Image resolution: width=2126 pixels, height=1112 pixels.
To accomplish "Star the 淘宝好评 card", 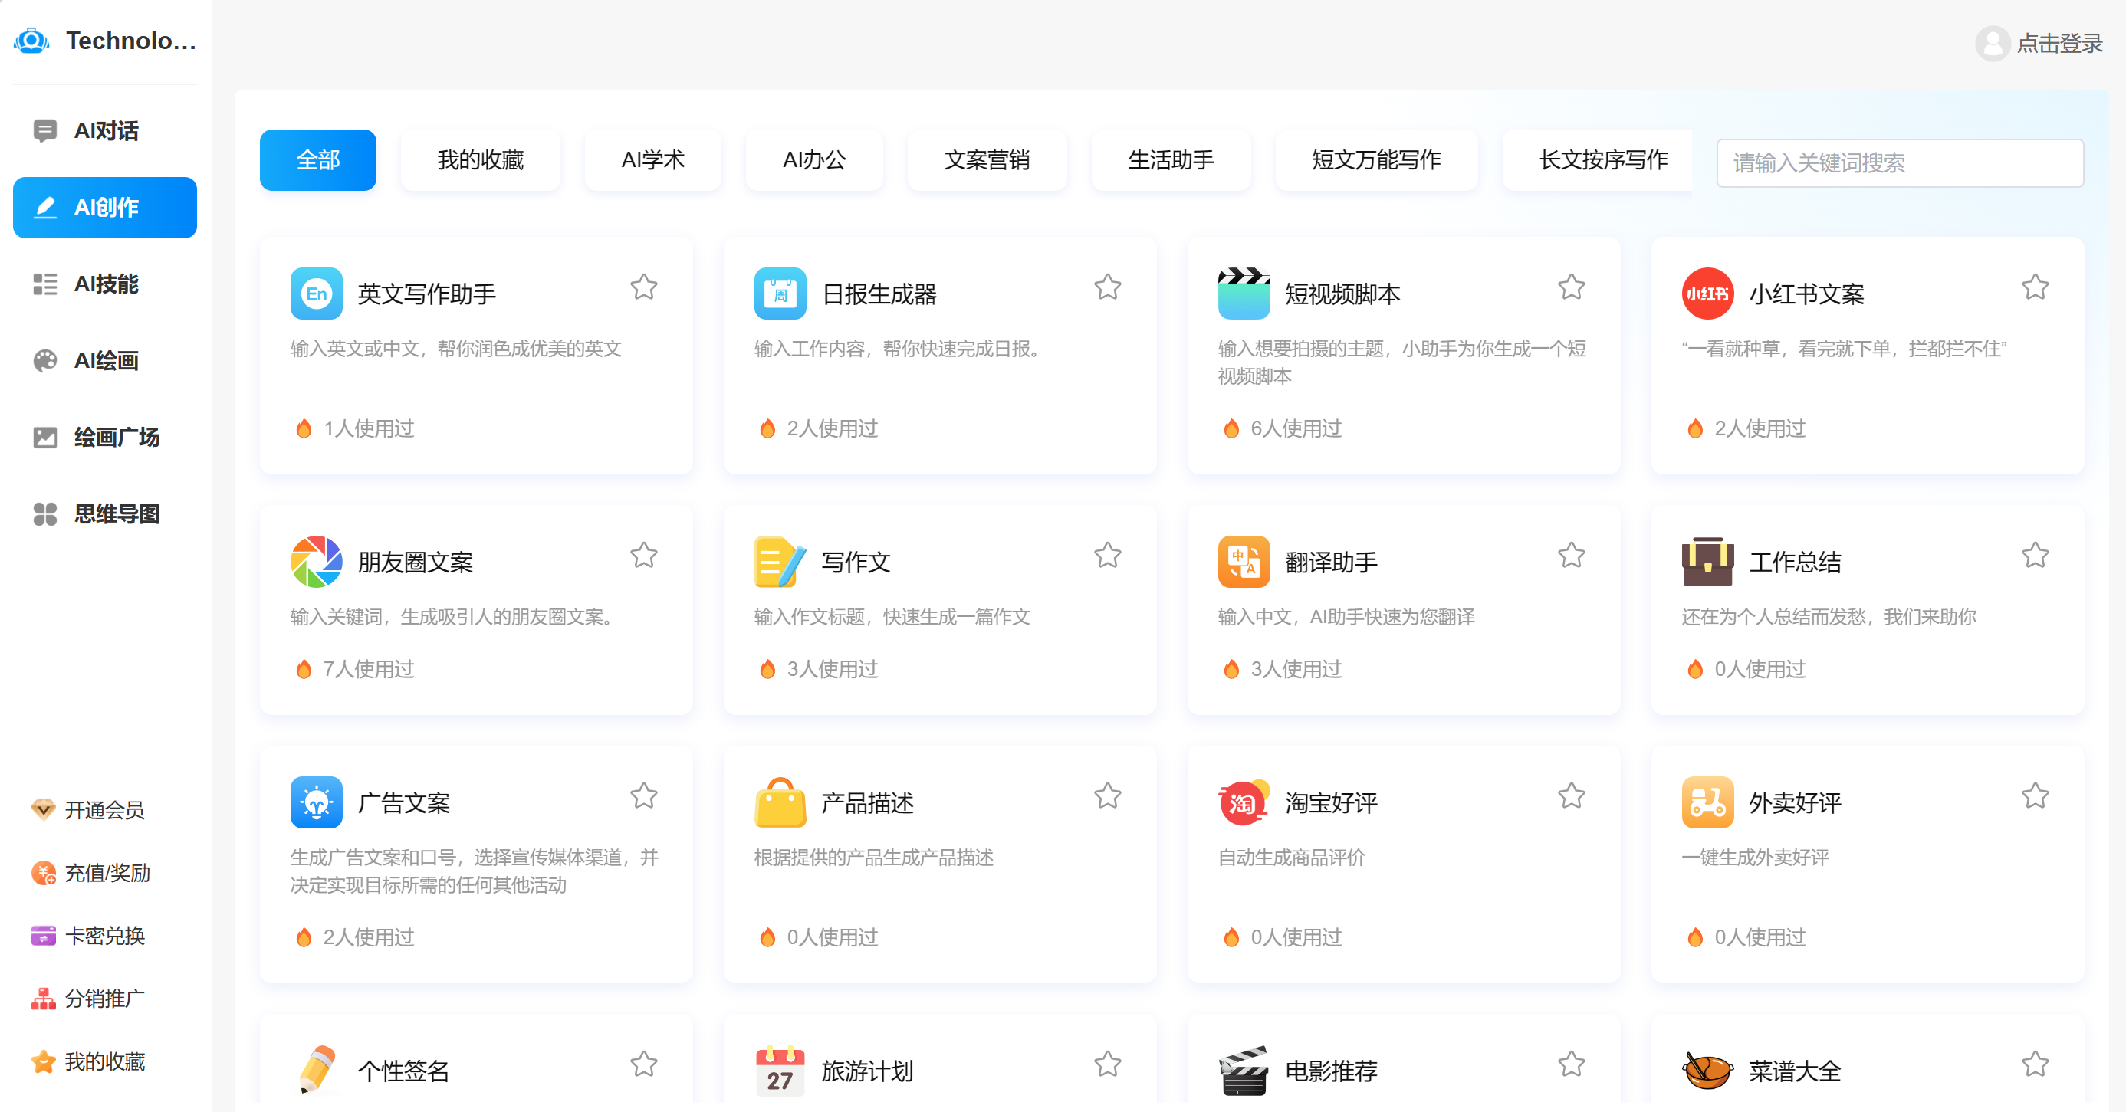I will tap(1572, 796).
